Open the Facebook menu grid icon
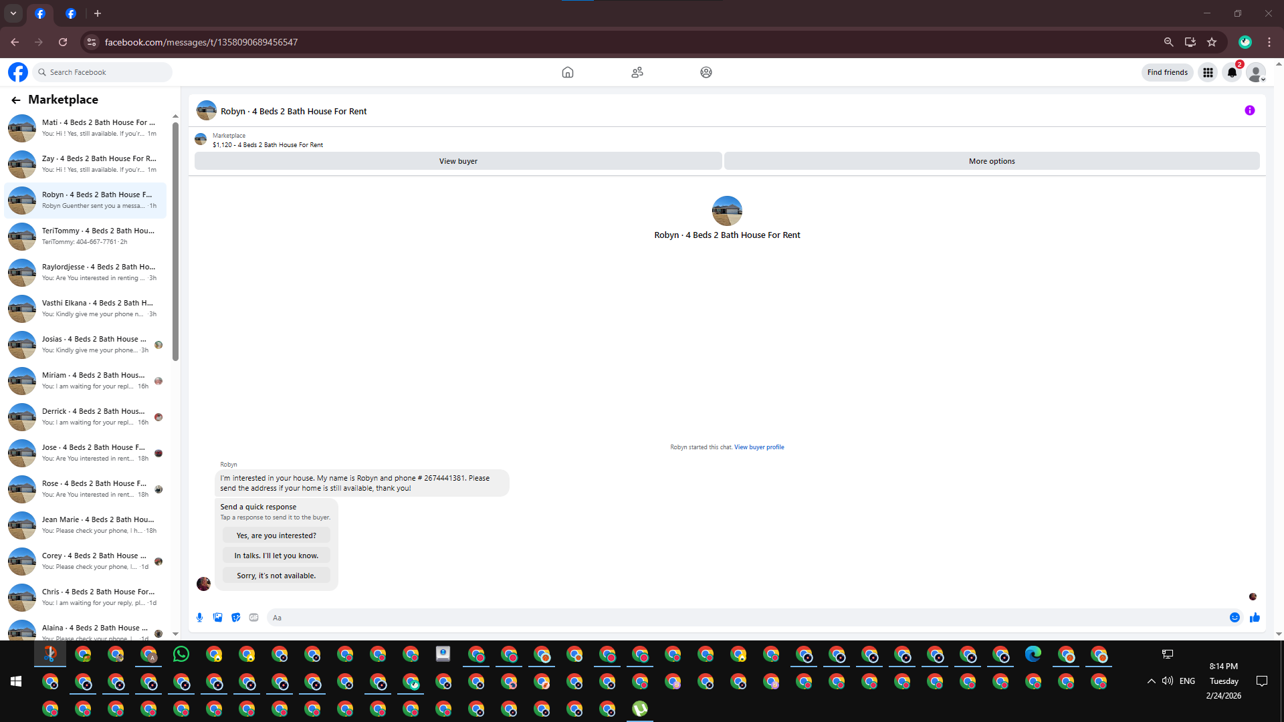The width and height of the screenshot is (1284, 722). click(x=1208, y=72)
